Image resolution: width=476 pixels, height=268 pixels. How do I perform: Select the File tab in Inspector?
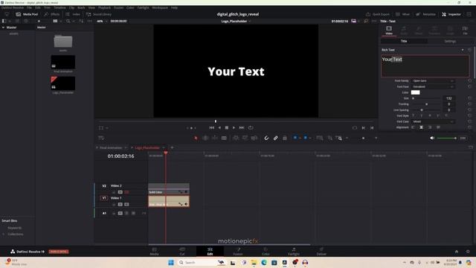point(465,31)
